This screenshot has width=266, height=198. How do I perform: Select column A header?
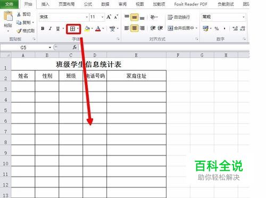coord(23,55)
